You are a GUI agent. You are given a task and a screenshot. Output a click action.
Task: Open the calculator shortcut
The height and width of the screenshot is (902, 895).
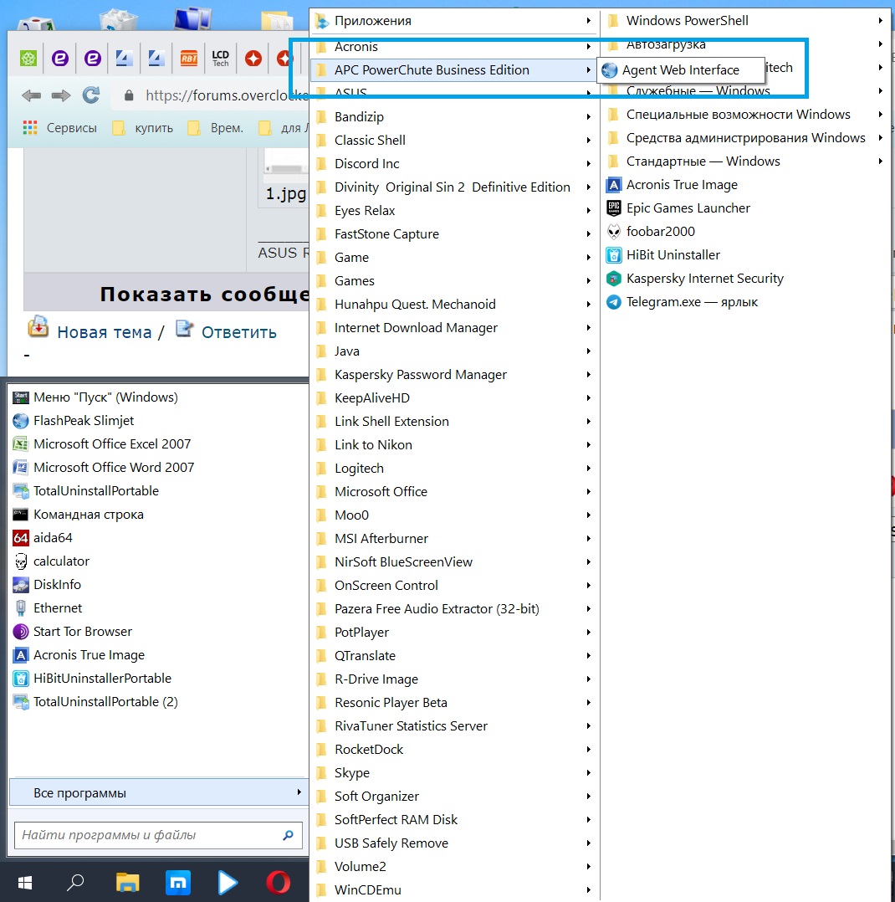point(51,561)
